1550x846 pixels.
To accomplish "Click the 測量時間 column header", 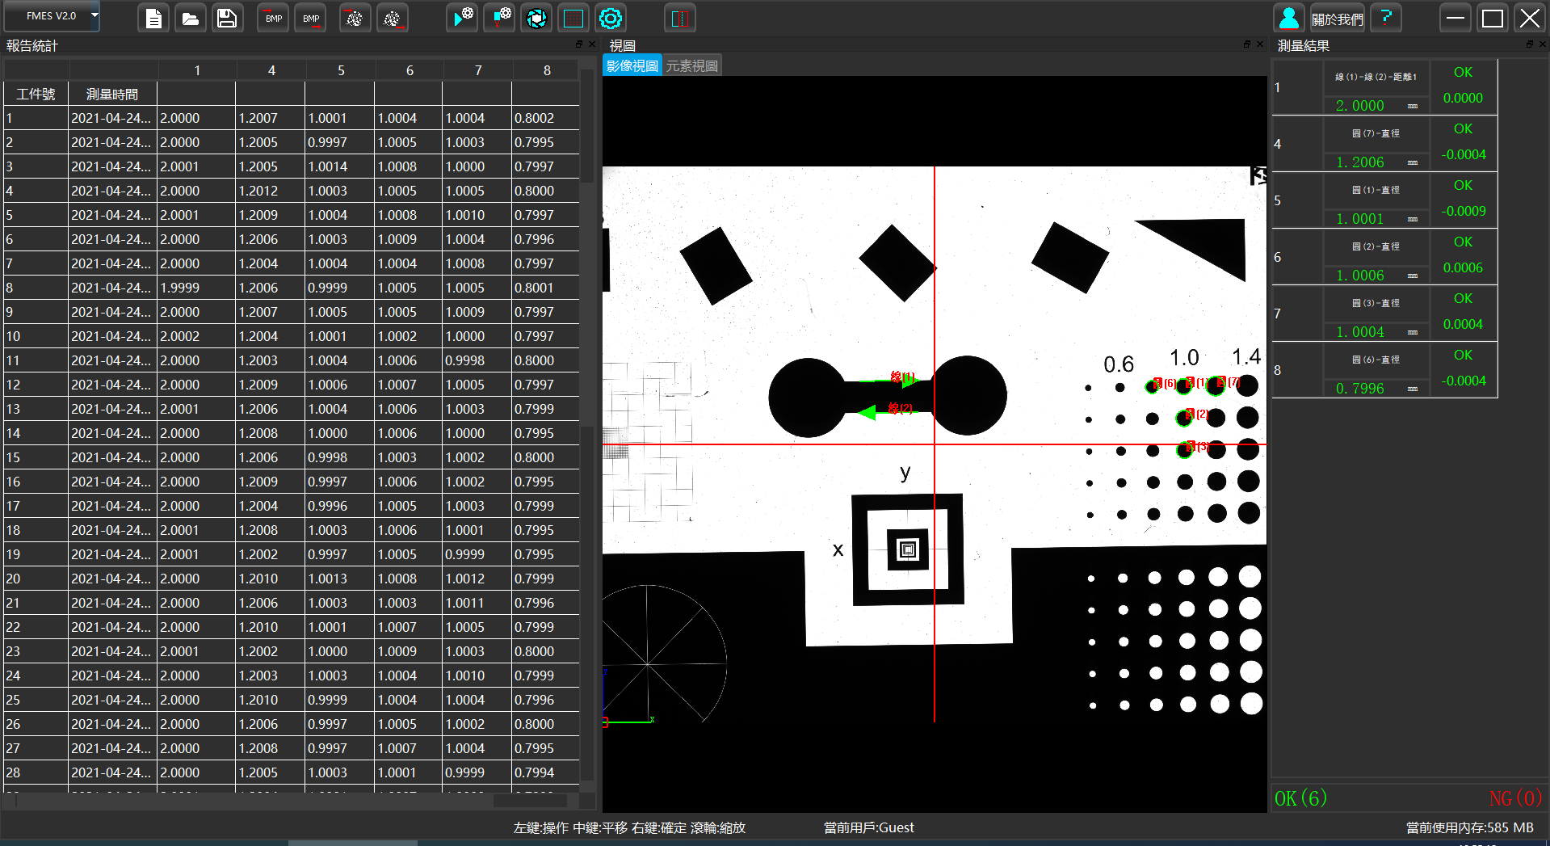I will coord(112,95).
